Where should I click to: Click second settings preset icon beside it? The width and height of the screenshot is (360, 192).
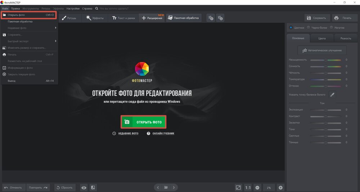[x=220, y=18]
